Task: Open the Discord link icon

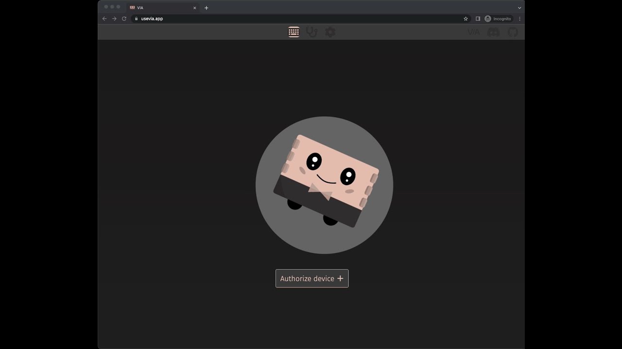Action: (x=493, y=32)
